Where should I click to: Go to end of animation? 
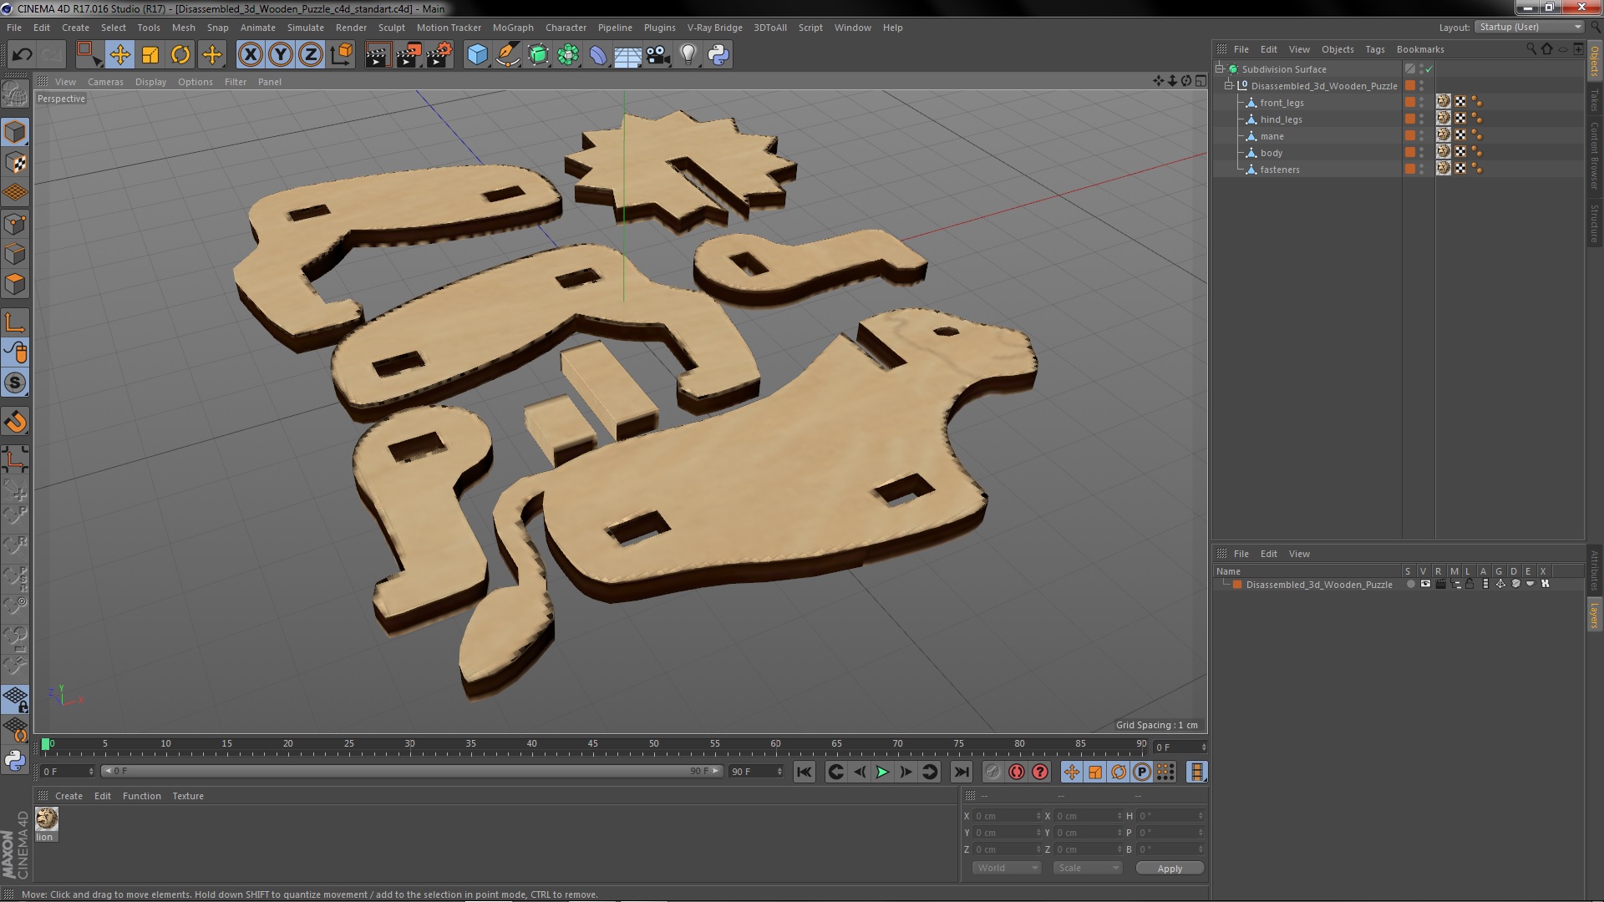pyautogui.click(x=962, y=773)
